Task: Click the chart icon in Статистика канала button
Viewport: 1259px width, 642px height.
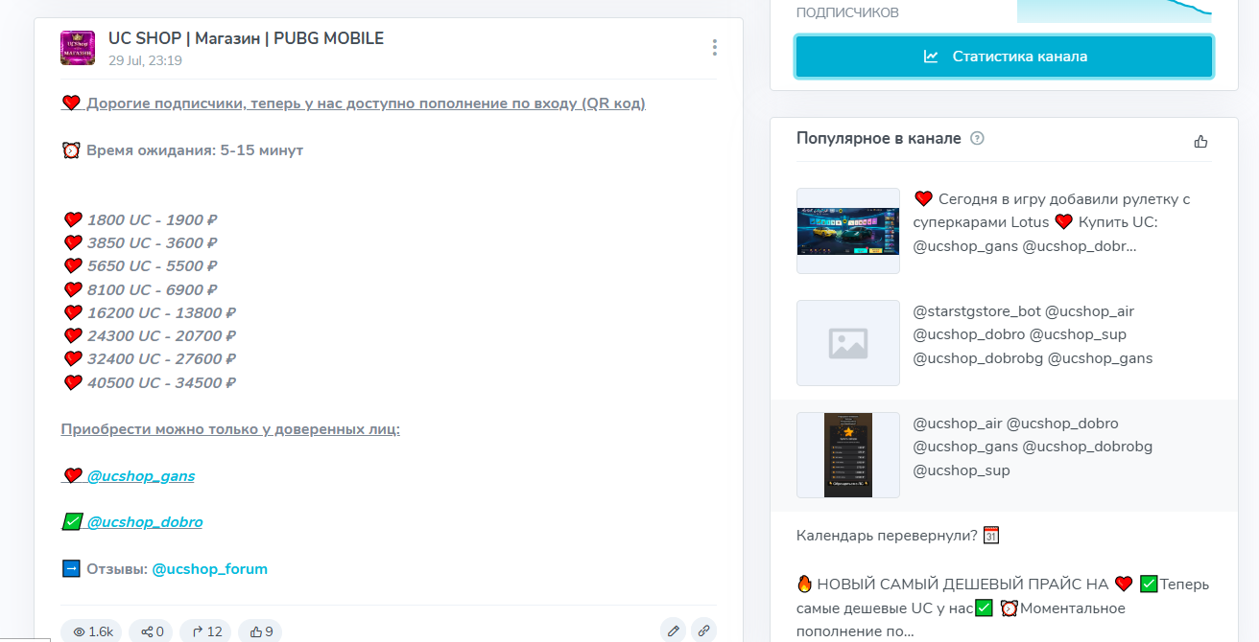Action: click(x=931, y=57)
